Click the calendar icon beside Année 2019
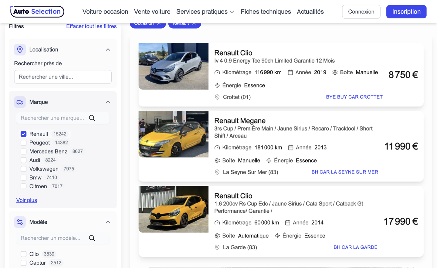The width and height of the screenshot is (437, 268). 290,73
